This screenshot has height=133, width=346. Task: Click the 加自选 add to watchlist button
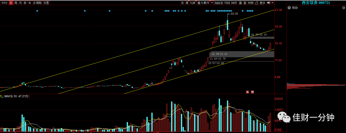click(219, 3)
